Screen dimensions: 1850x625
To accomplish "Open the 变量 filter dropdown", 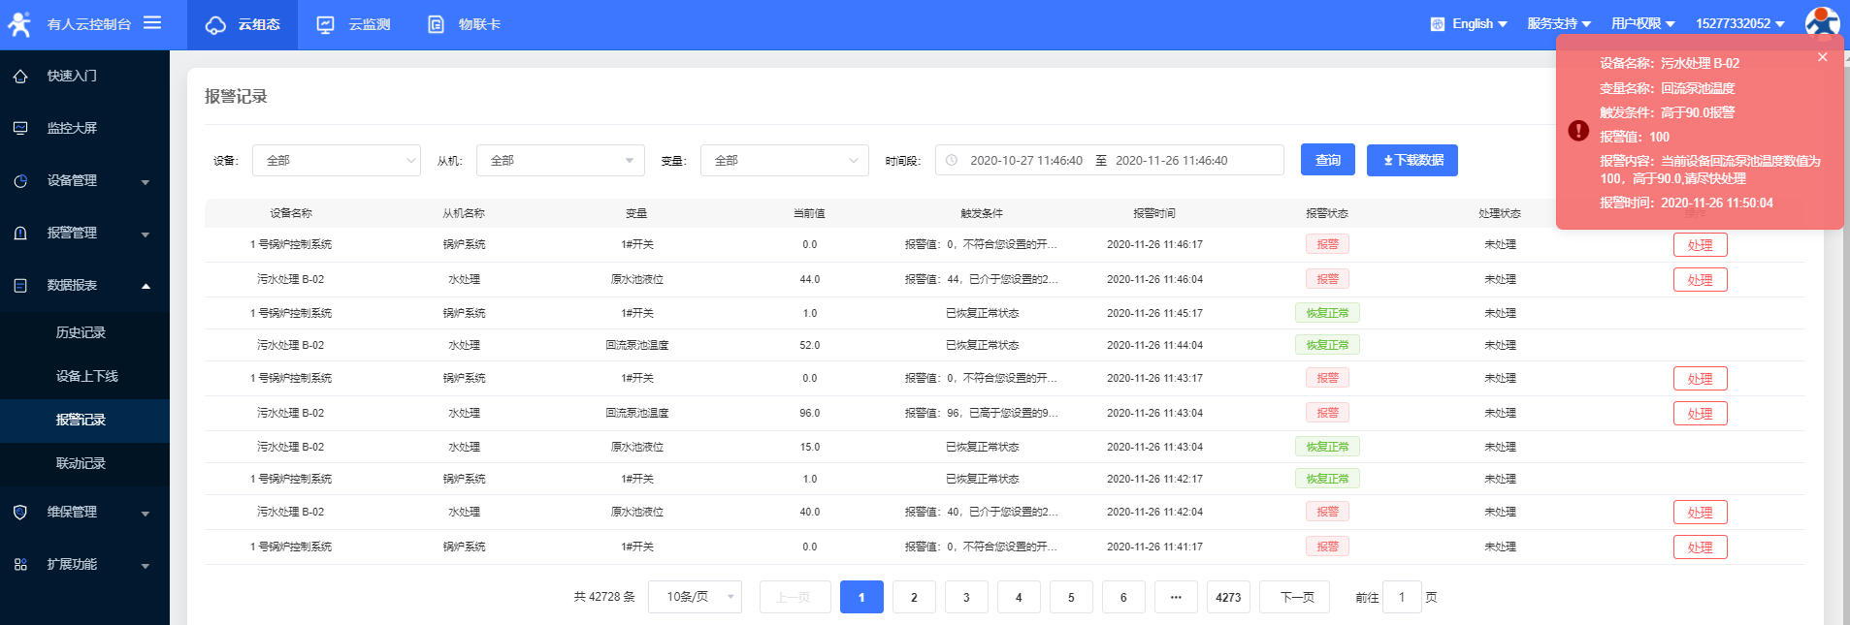I will (785, 160).
